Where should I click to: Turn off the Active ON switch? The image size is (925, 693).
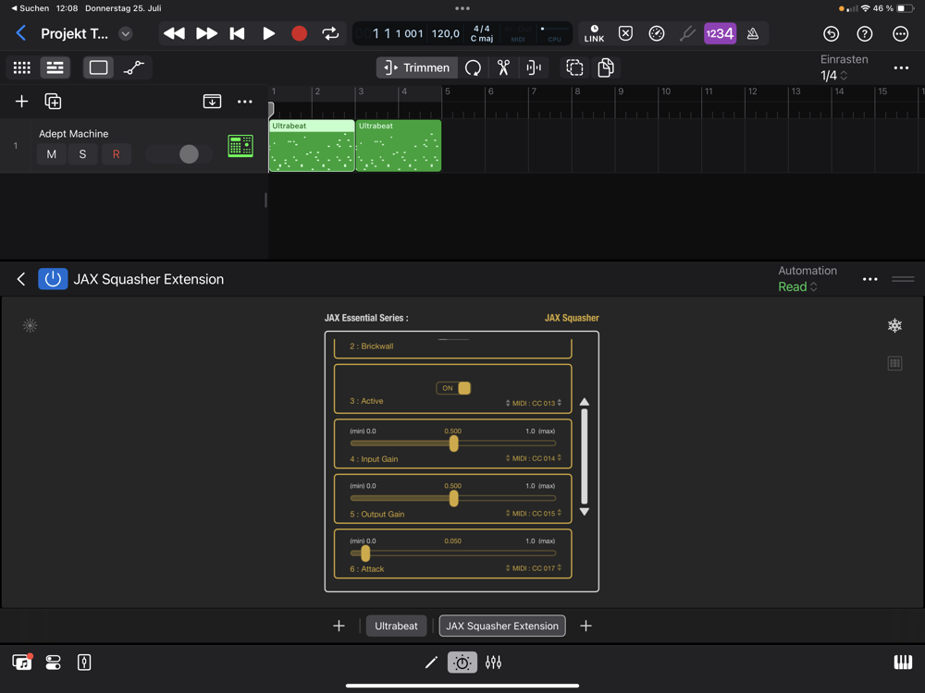click(453, 388)
